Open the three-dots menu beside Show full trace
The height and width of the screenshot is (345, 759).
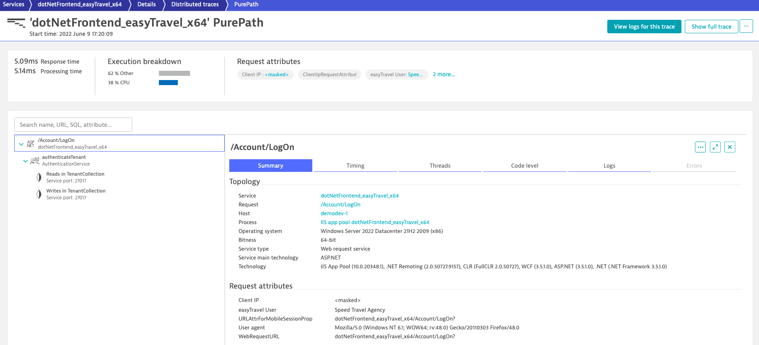pyautogui.click(x=746, y=26)
